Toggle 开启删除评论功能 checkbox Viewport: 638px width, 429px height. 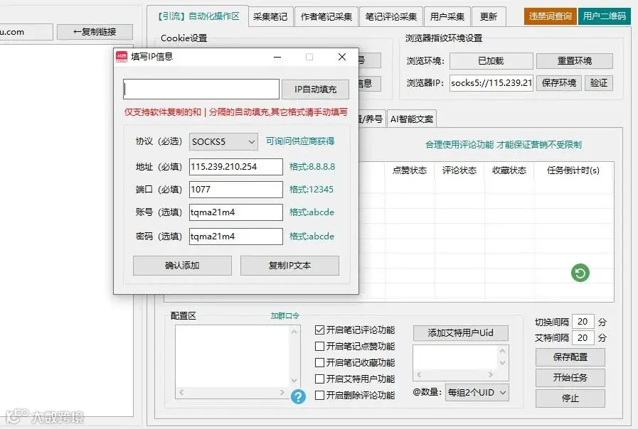tap(320, 395)
